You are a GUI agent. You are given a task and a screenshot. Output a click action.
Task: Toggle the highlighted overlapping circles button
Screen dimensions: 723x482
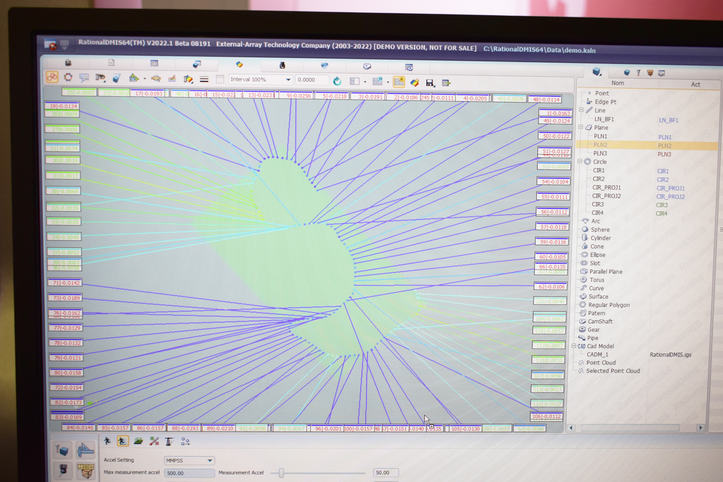click(52, 77)
